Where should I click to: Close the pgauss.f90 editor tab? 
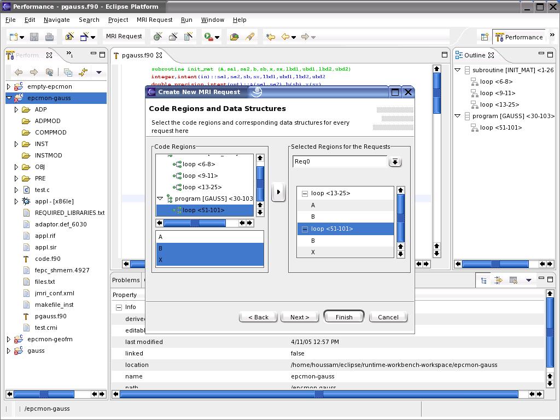pyautogui.click(x=159, y=55)
